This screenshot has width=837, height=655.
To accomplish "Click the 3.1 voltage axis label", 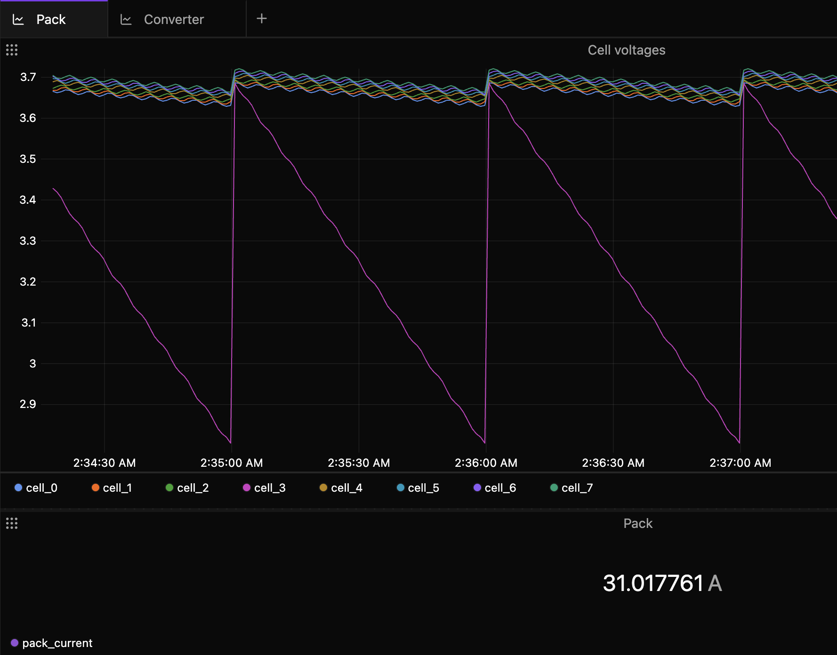I will coord(29,323).
